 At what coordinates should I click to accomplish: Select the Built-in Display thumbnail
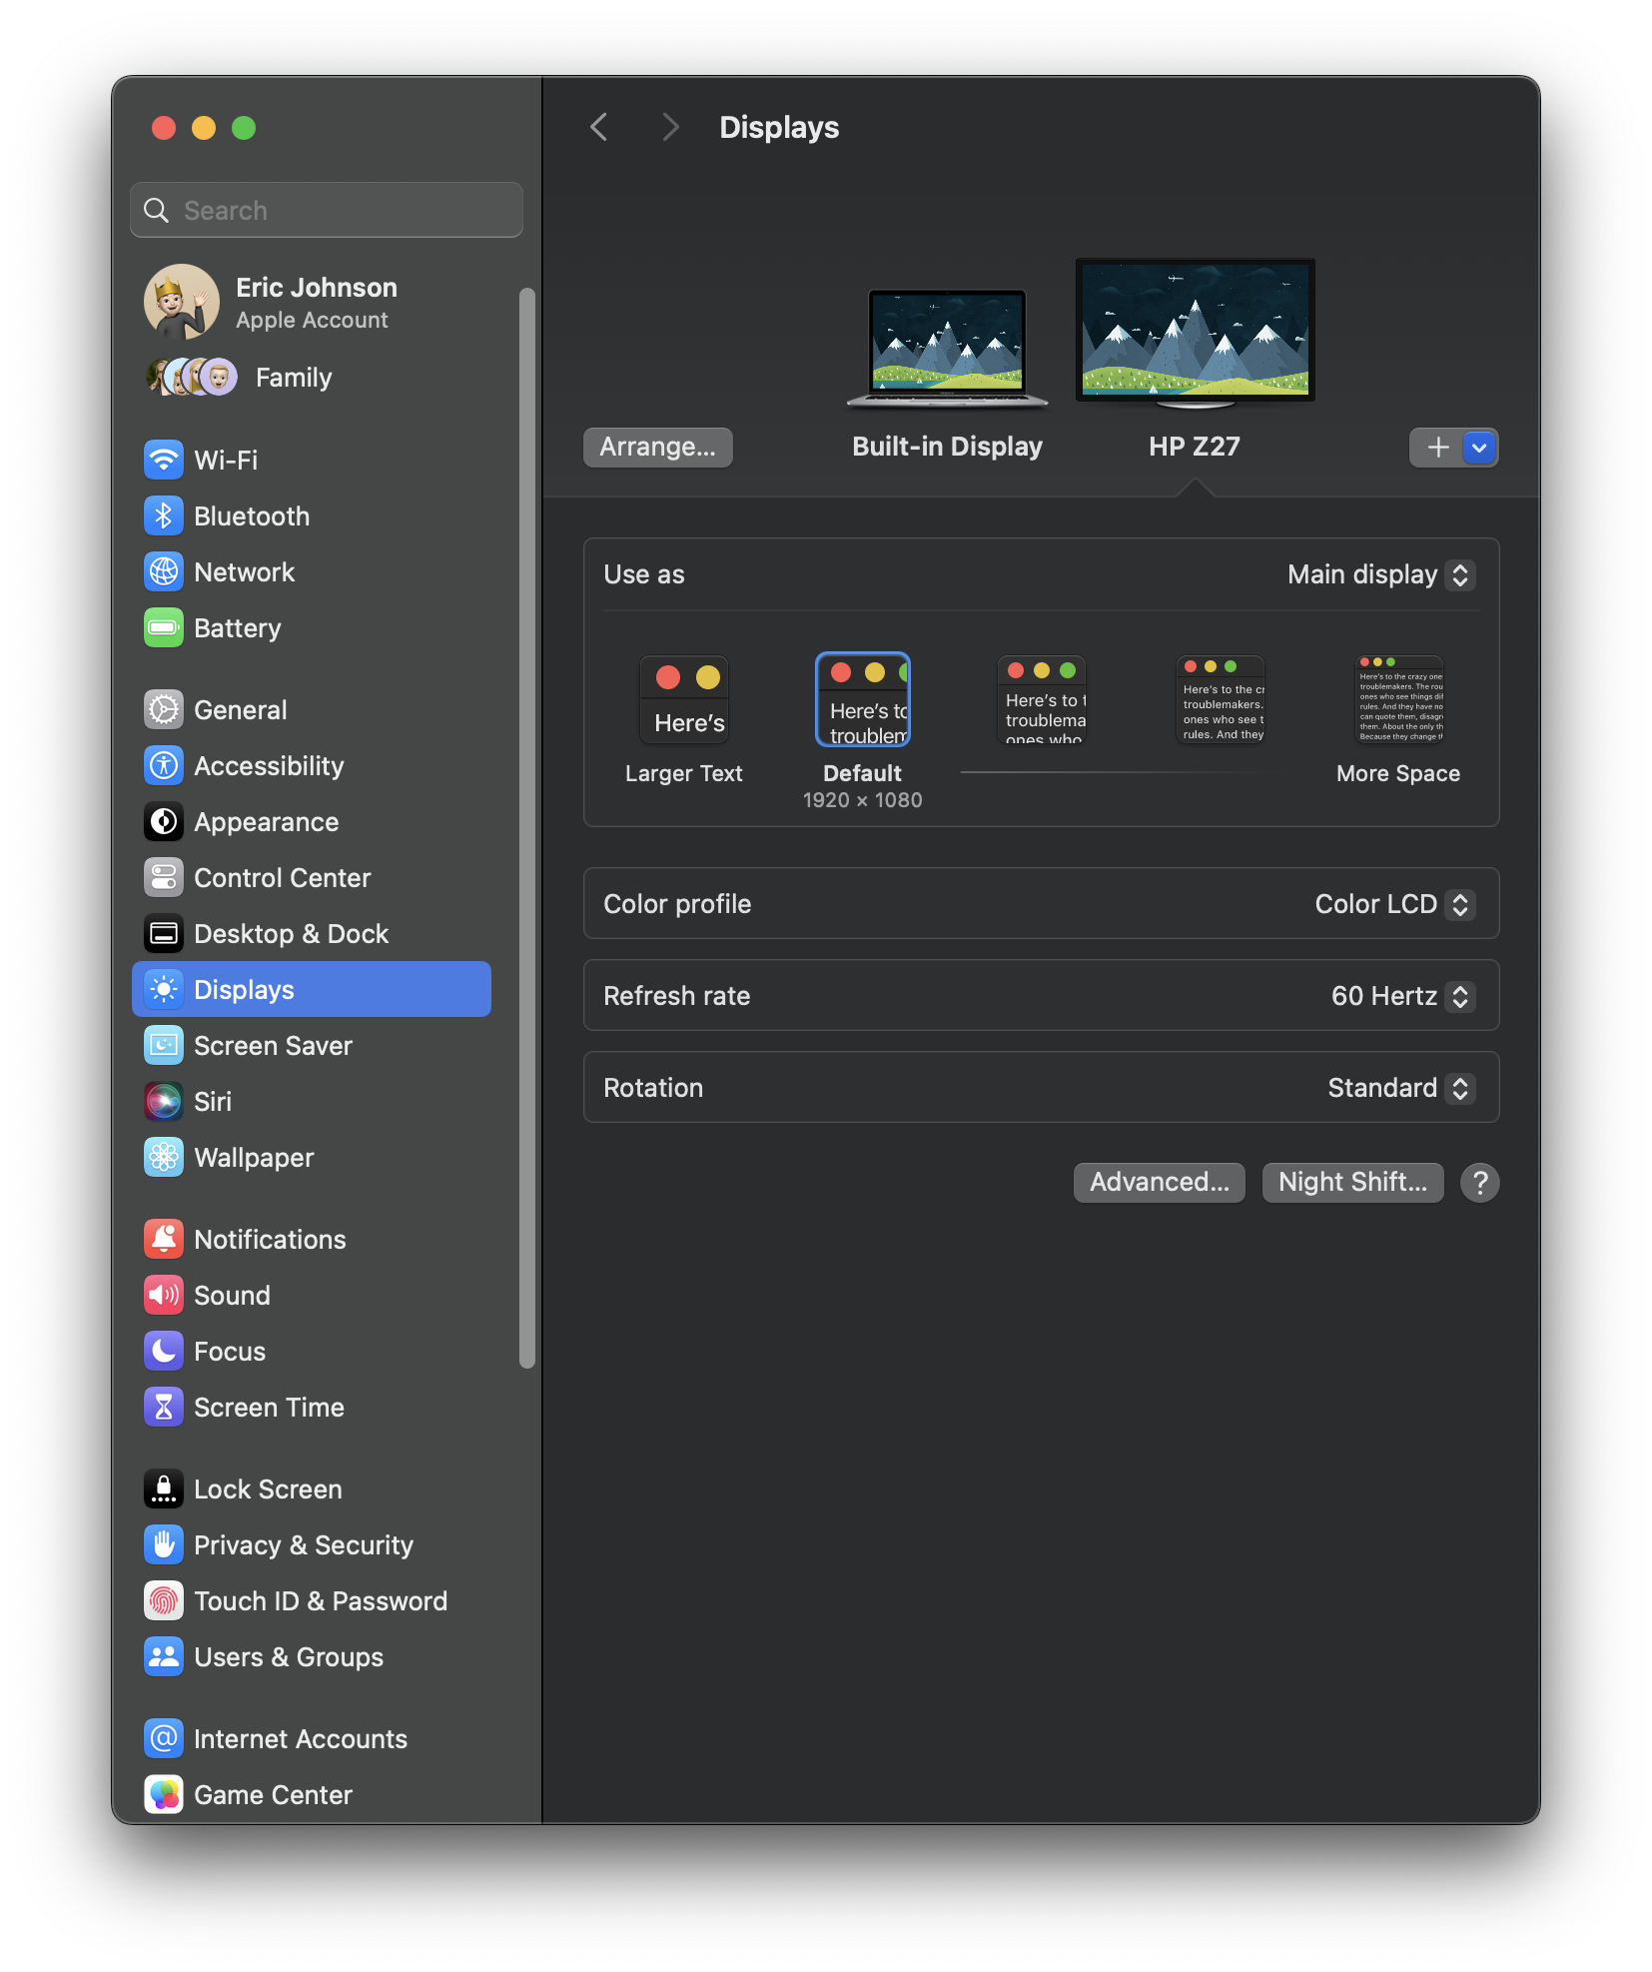pyautogui.click(x=947, y=346)
